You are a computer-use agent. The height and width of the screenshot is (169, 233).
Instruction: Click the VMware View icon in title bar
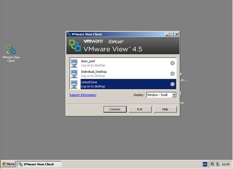point(69,34)
